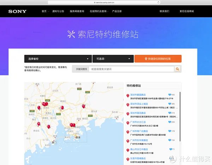Open the 可选项 options dropdown
Screen dimensions: 212x165
pyautogui.click(x=113, y=59)
